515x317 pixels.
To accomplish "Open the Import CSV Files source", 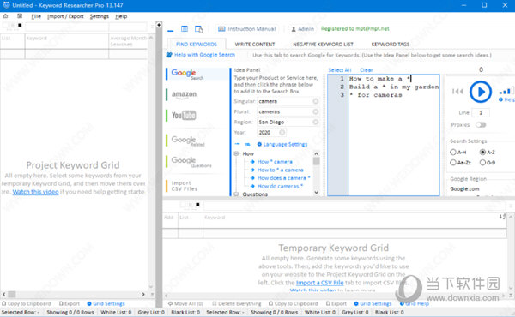I will tap(185, 186).
